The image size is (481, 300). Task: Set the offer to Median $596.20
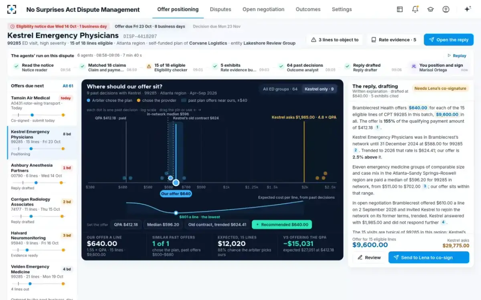(x=163, y=225)
